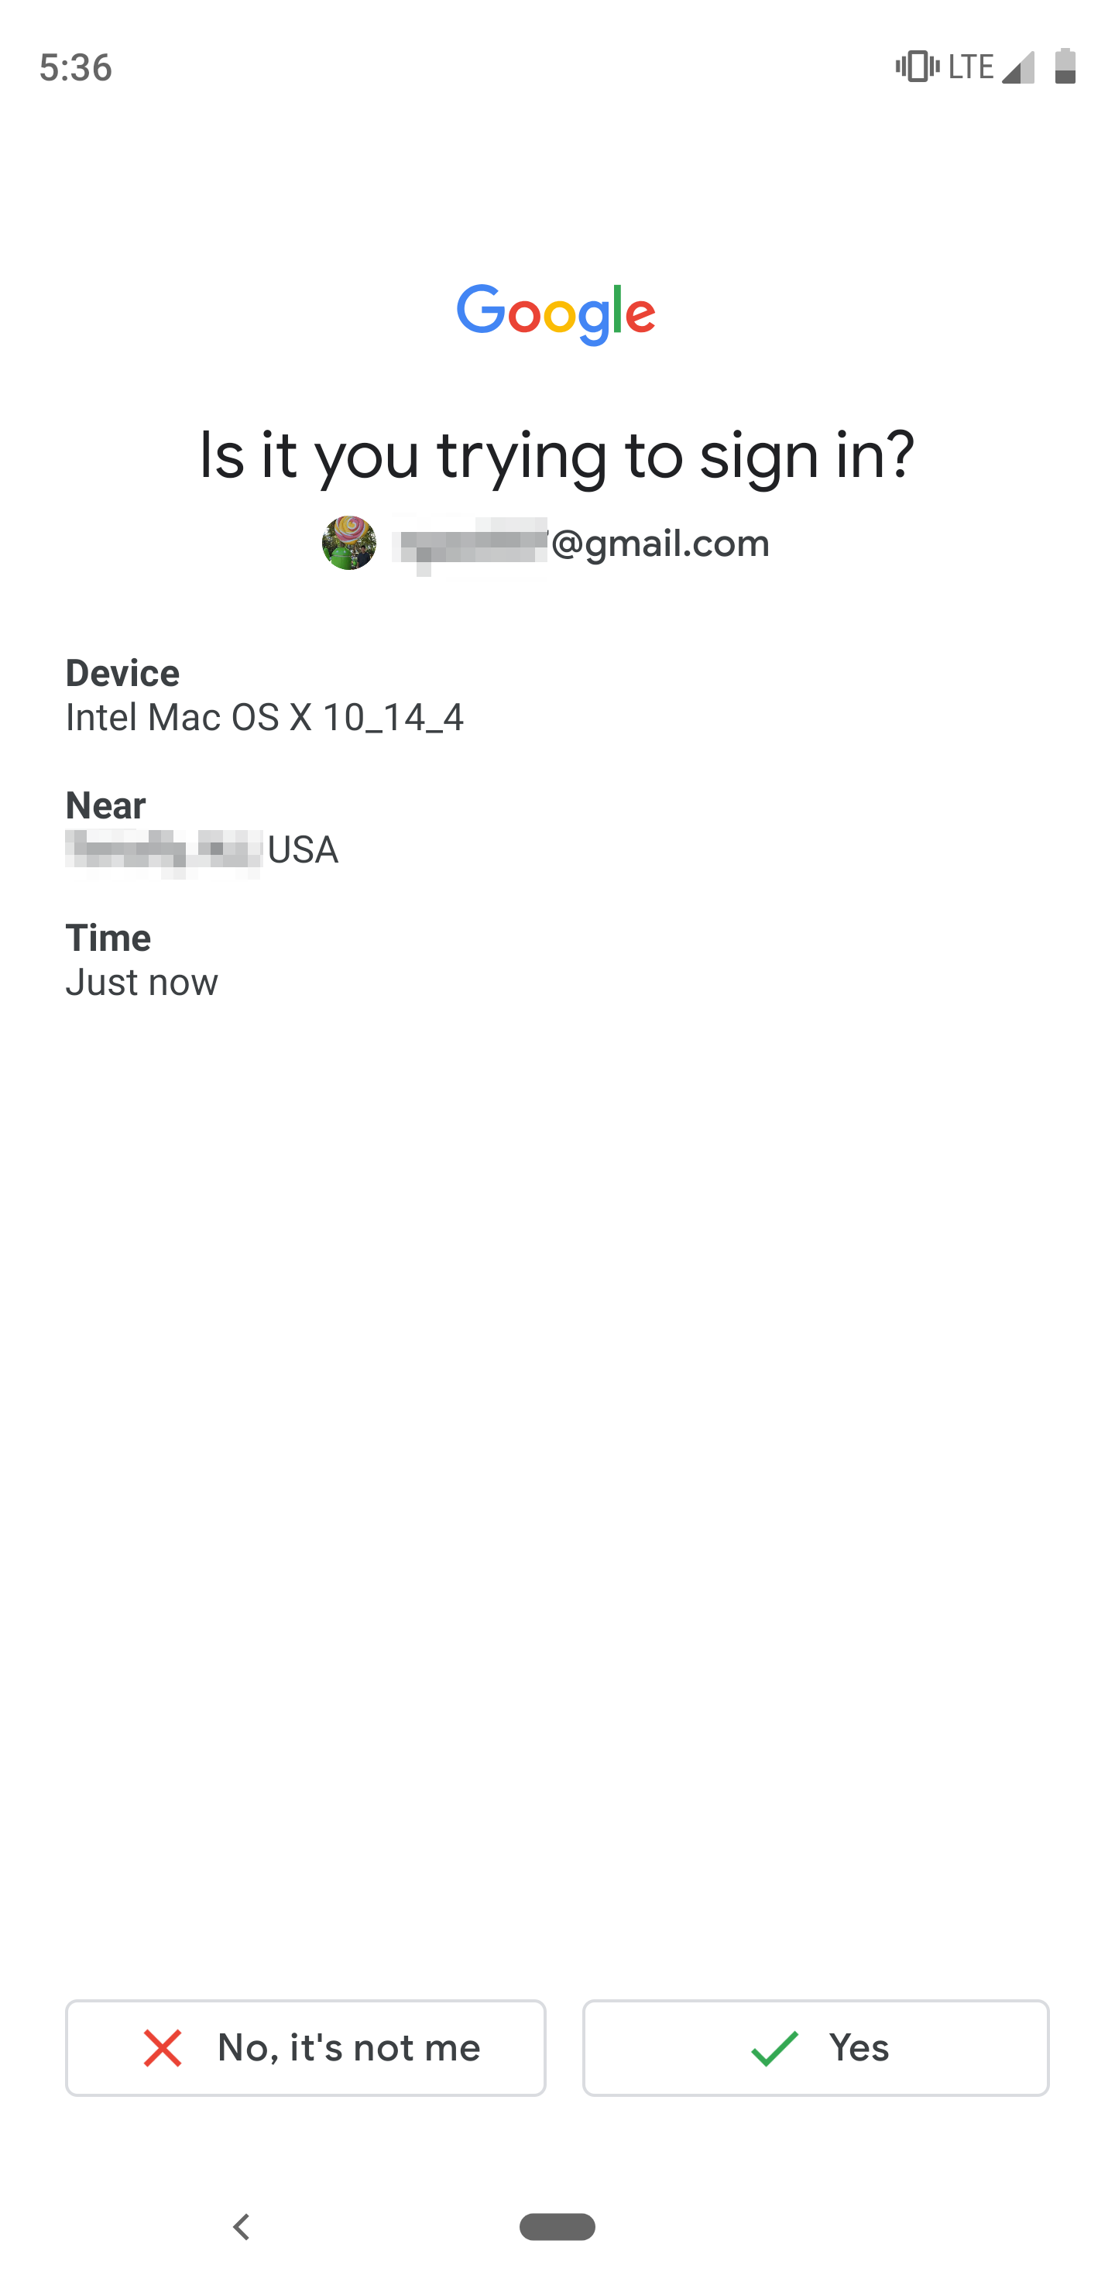Tap the Is it you trying heading
The image size is (1115, 2292).
[557, 455]
